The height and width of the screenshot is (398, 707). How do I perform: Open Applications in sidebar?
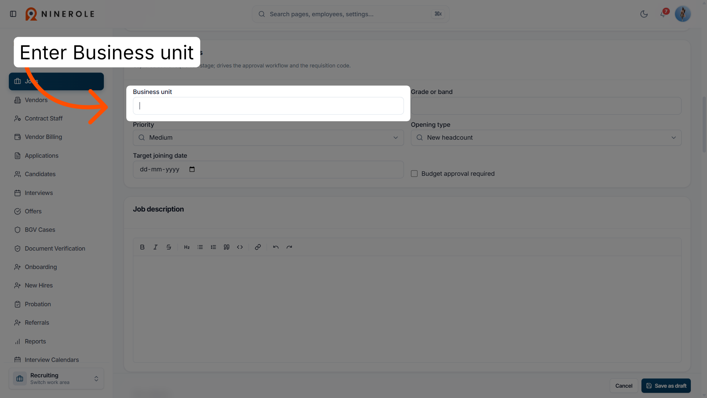[56, 156]
